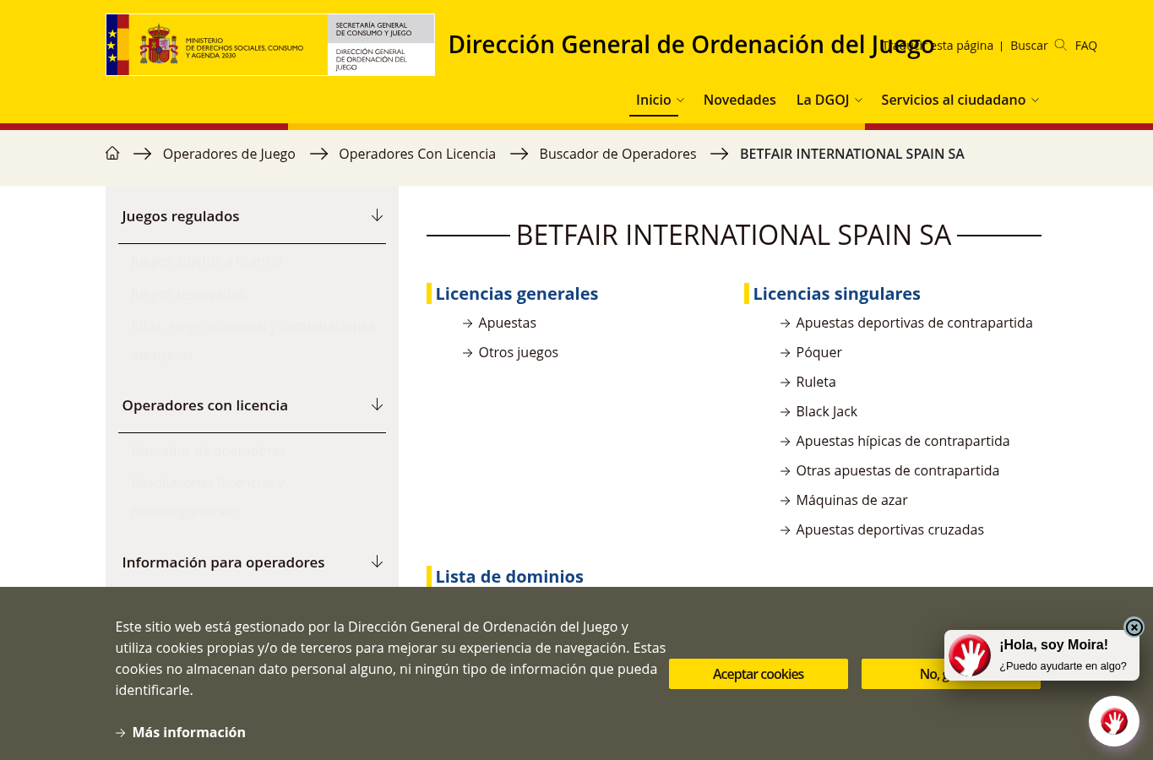This screenshot has width=1153, height=760.
Task: Open Apuestas deportivas cruzadas link
Action: [889, 529]
